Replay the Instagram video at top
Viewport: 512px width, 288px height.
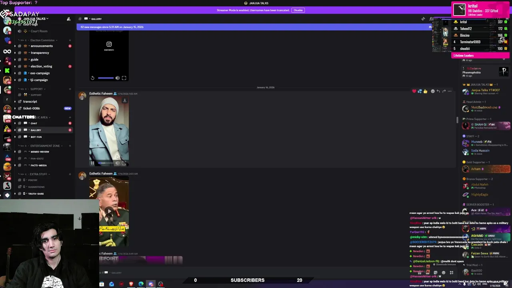click(92, 78)
